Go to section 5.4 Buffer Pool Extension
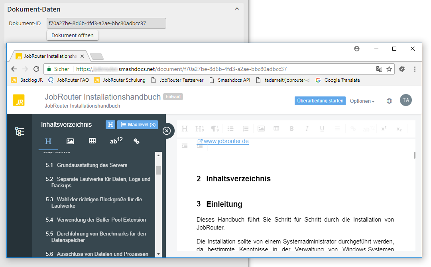This screenshot has width=431, height=267. [101, 220]
